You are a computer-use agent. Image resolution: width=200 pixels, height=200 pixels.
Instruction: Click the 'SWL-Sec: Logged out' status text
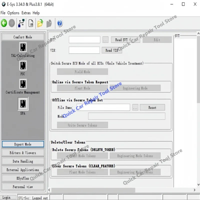pyautogui.click(x=33, y=198)
